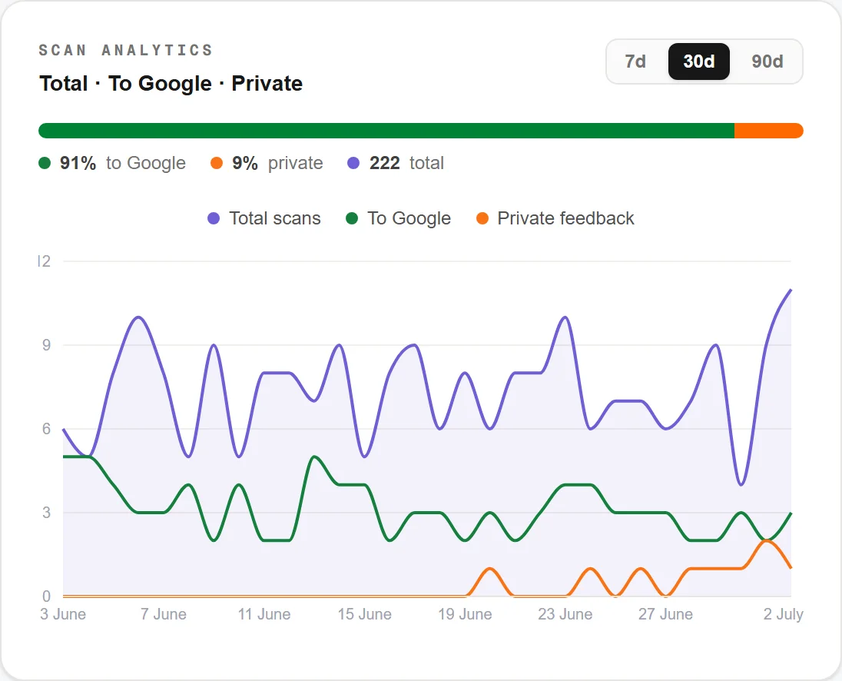The height and width of the screenshot is (681, 842).
Task: Select the 30d time range
Action: [x=698, y=61]
